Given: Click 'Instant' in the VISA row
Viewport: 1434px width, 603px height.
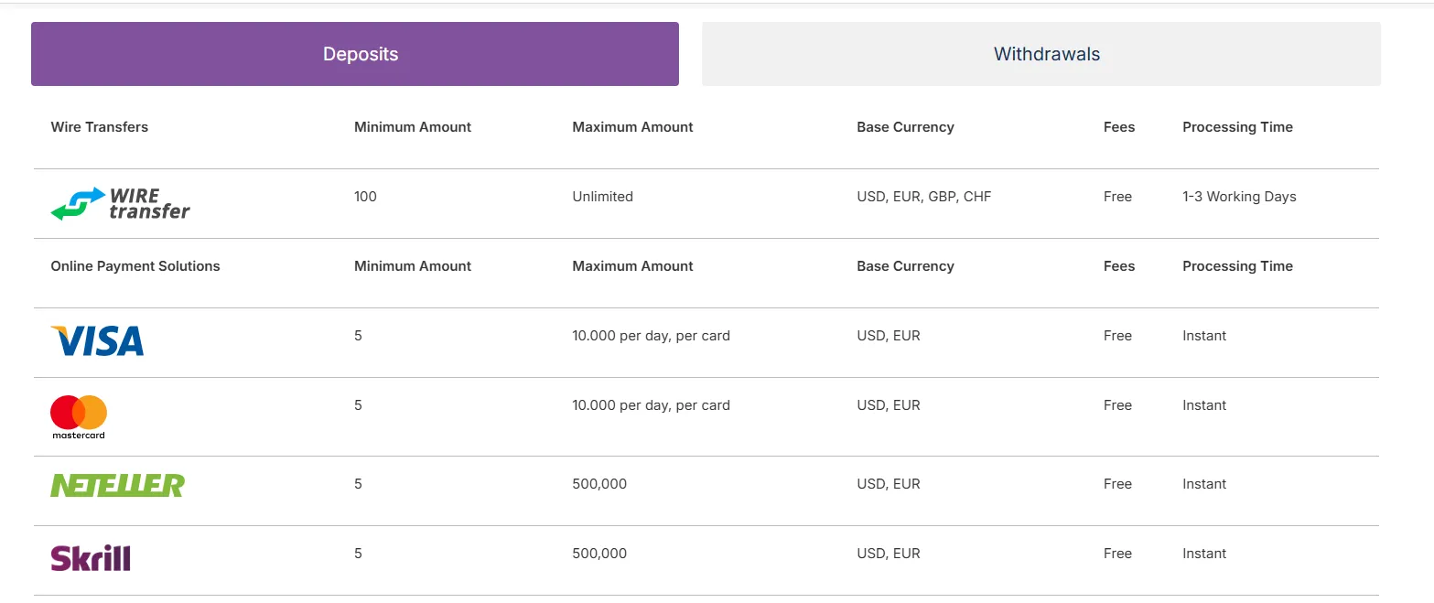Looking at the screenshot, I should [1204, 336].
